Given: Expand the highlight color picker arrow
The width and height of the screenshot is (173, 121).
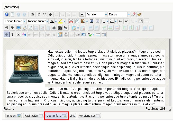Looking at the screenshot, I should click(x=65, y=21).
